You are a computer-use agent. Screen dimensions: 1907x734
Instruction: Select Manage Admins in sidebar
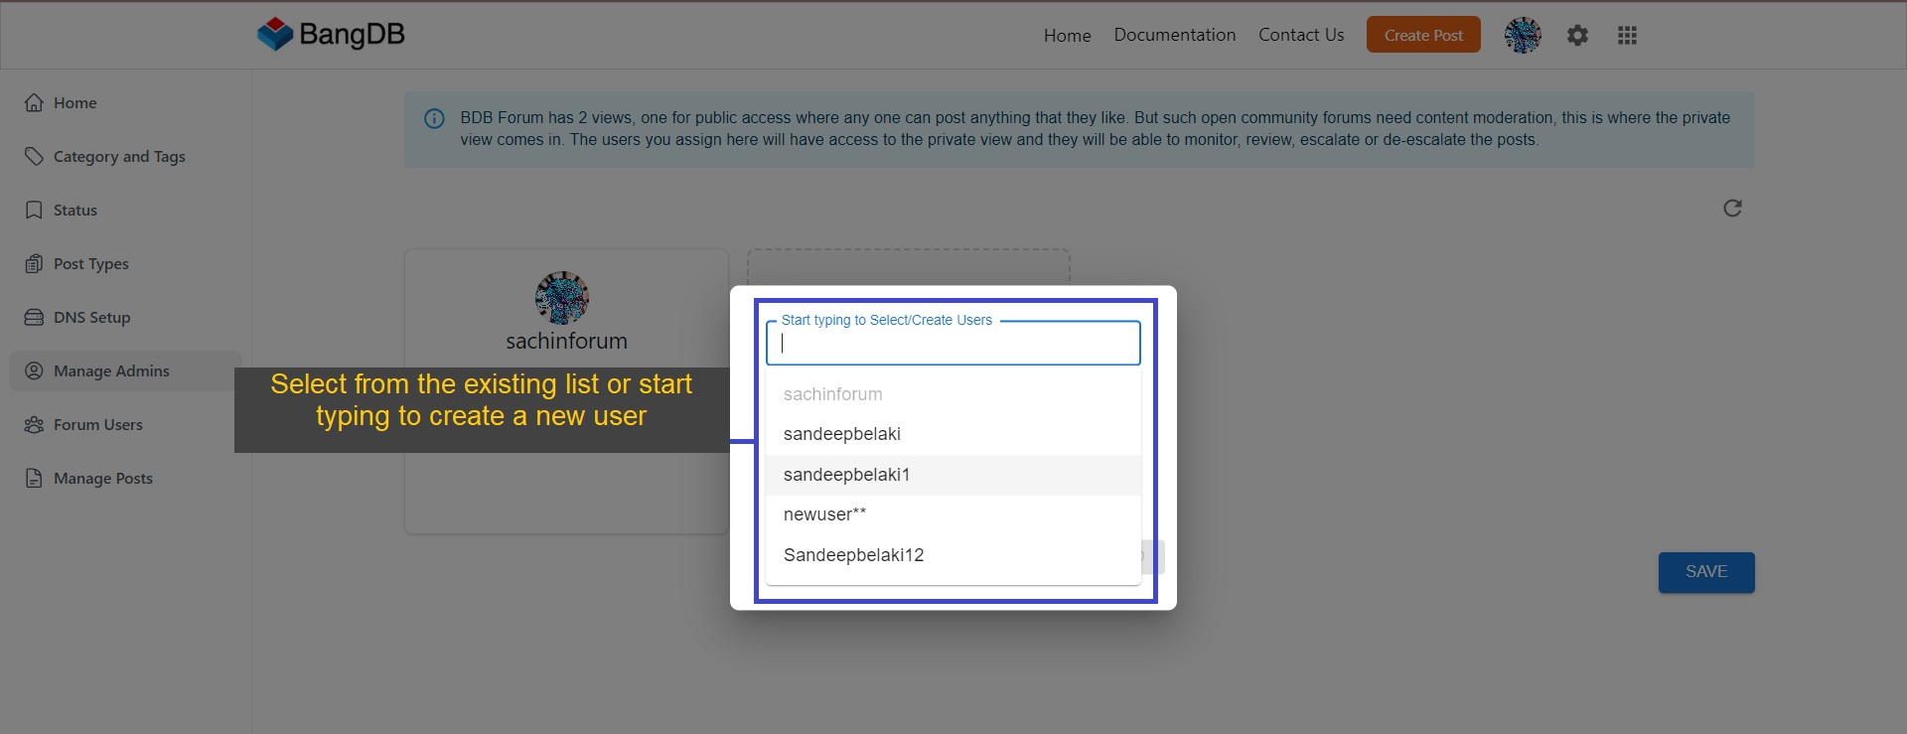(x=125, y=370)
